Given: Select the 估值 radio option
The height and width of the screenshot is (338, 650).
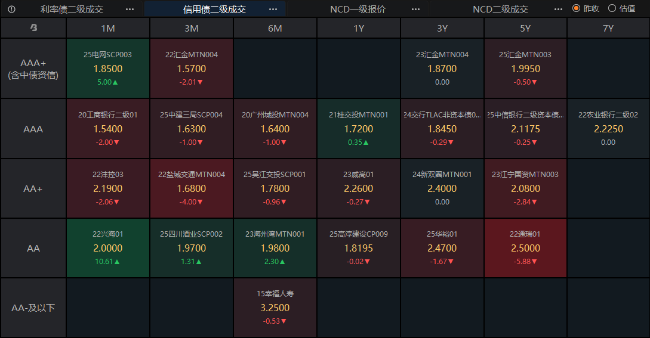Looking at the screenshot, I should (621, 8).
